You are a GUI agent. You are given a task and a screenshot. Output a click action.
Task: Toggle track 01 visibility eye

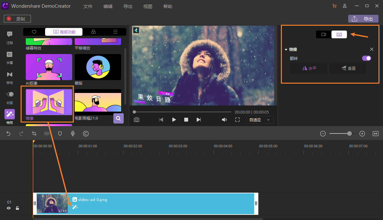tap(9, 208)
